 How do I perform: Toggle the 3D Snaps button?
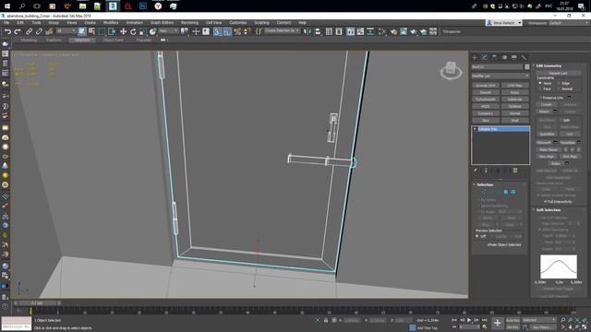(x=217, y=32)
